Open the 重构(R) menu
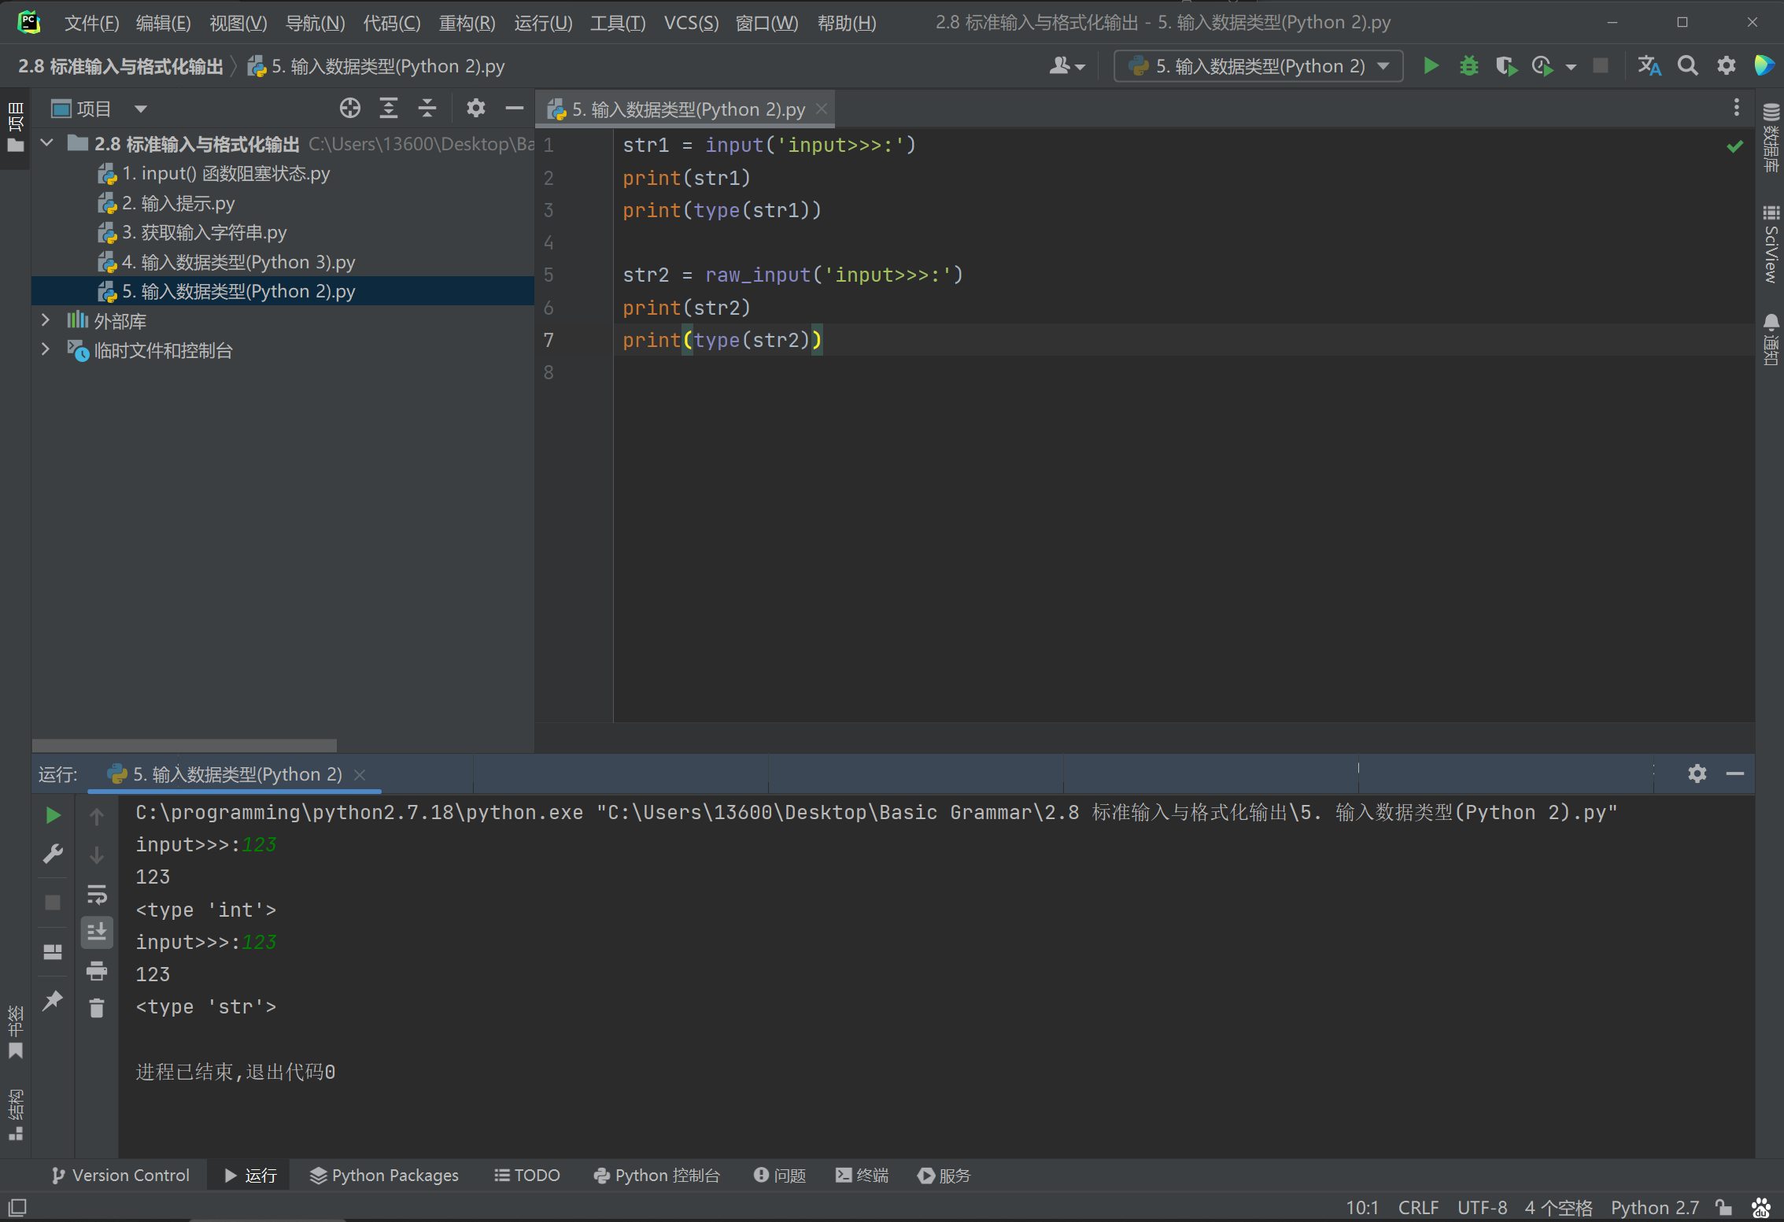Viewport: 1784px width, 1222px height. 467,23
